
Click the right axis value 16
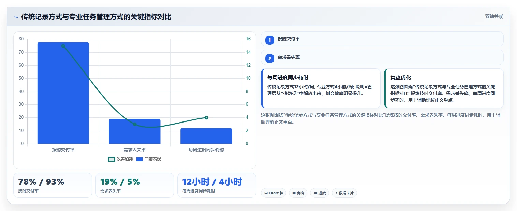click(248, 39)
